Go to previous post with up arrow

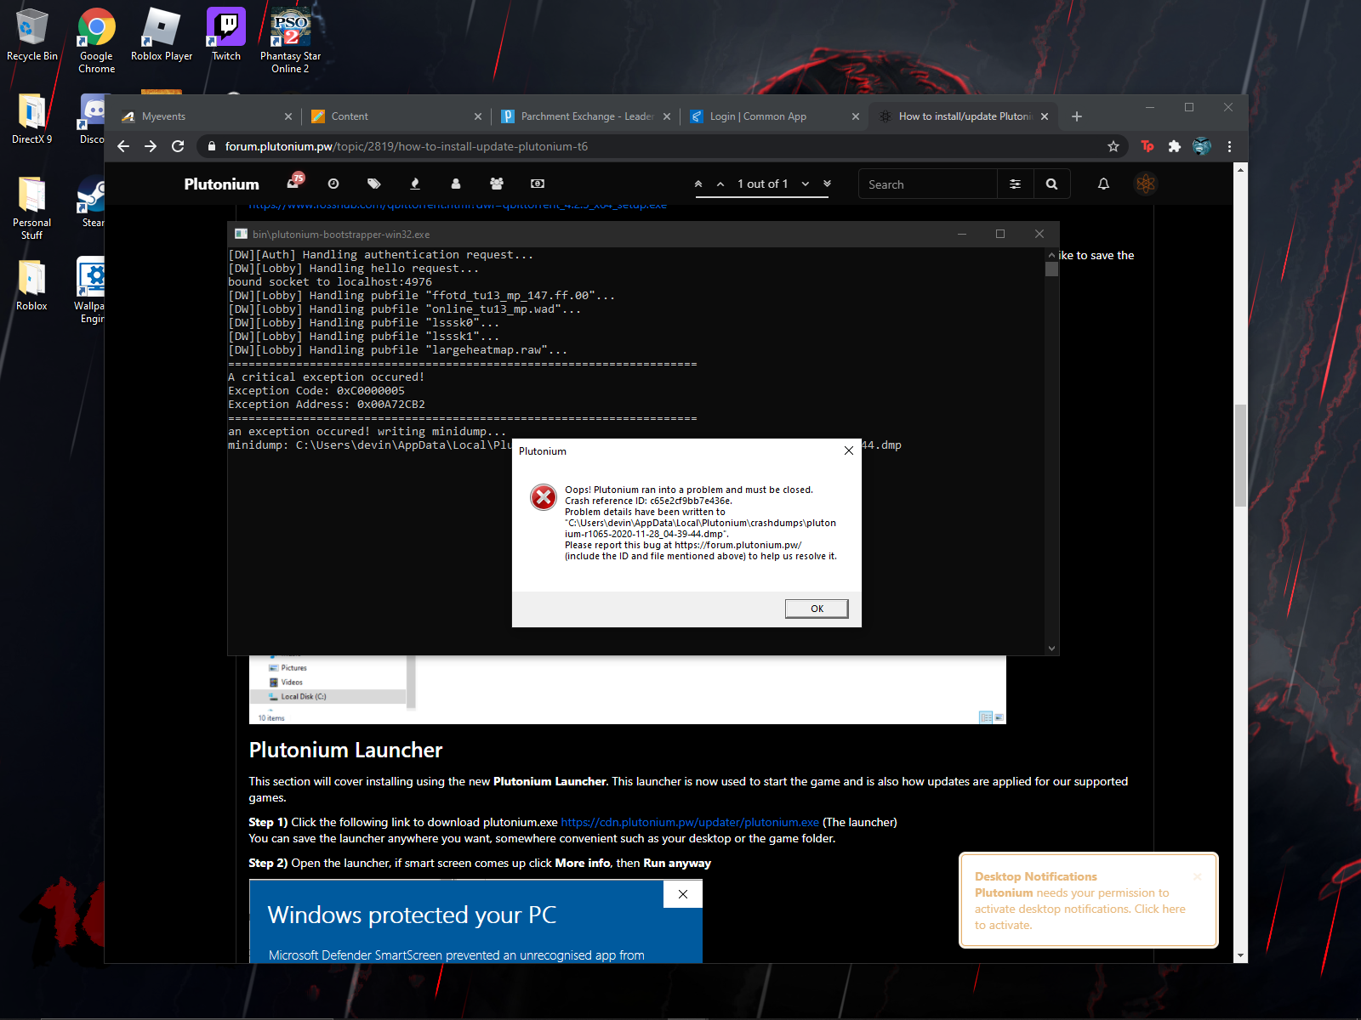coord(720,184)
